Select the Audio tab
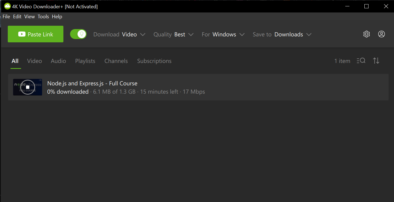The width and height of the screenshot is (394, 202). [x=58, y=61]
